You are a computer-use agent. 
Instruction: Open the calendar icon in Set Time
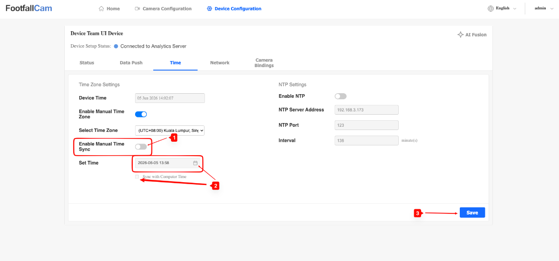point(195,163)
